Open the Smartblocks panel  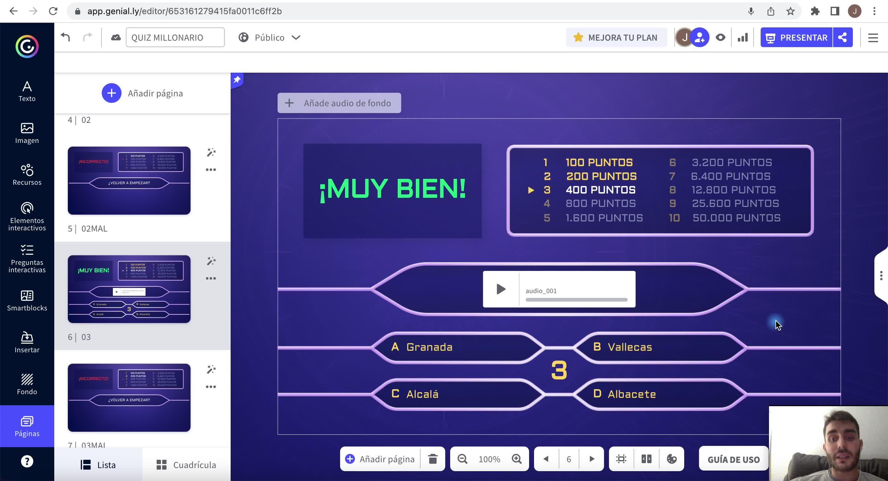click(x=27, y=301)
